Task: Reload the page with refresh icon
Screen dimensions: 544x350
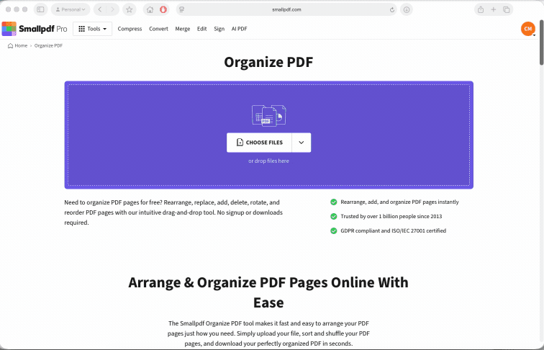Action: pos(392,10)
